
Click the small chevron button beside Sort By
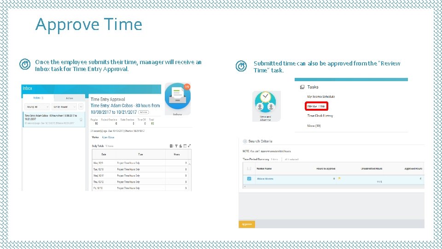pyautogui.click(x=81, y=107)
